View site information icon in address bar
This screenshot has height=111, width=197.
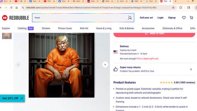tap(23, 8)
